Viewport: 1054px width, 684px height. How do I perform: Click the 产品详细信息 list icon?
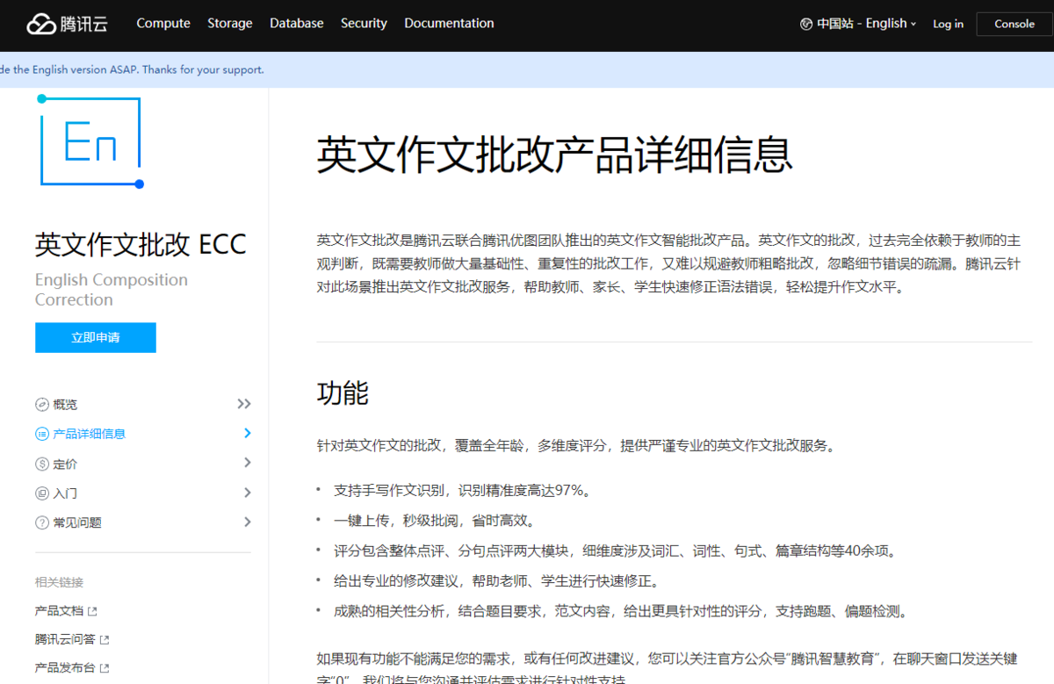pos(42,434)
